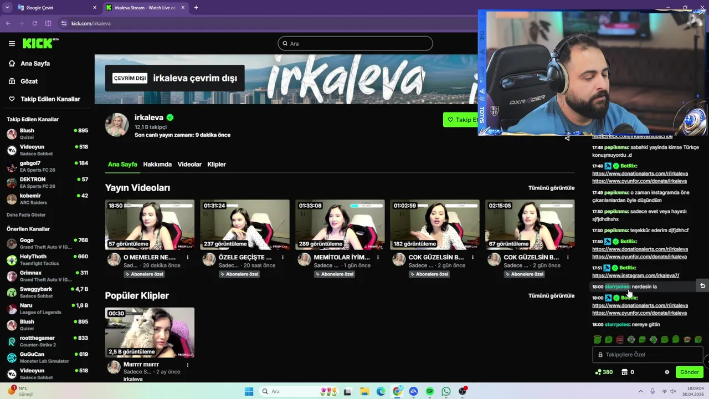Click the Takipçilere Özel chat input
Image resolution: width=709 pixels, height=399 pixels.
coord(648,355)
